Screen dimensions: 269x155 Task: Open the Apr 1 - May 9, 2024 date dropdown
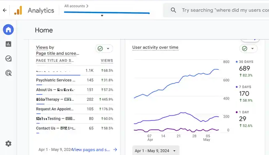pos(156,151)
